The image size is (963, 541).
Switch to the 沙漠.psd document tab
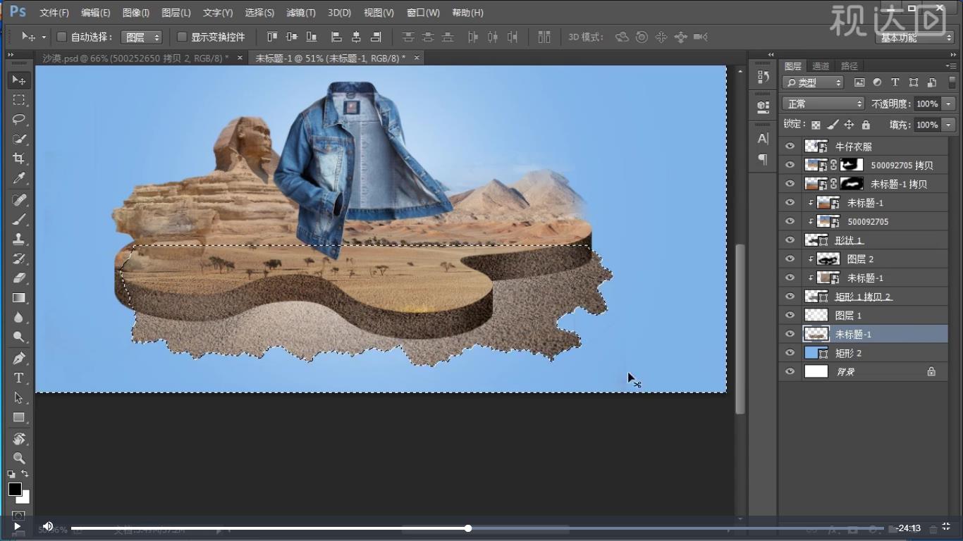tap(135, 58)
